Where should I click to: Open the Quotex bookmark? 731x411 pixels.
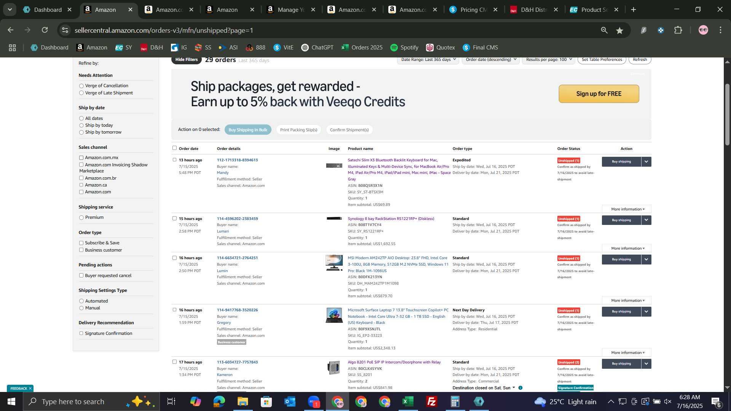441,48
